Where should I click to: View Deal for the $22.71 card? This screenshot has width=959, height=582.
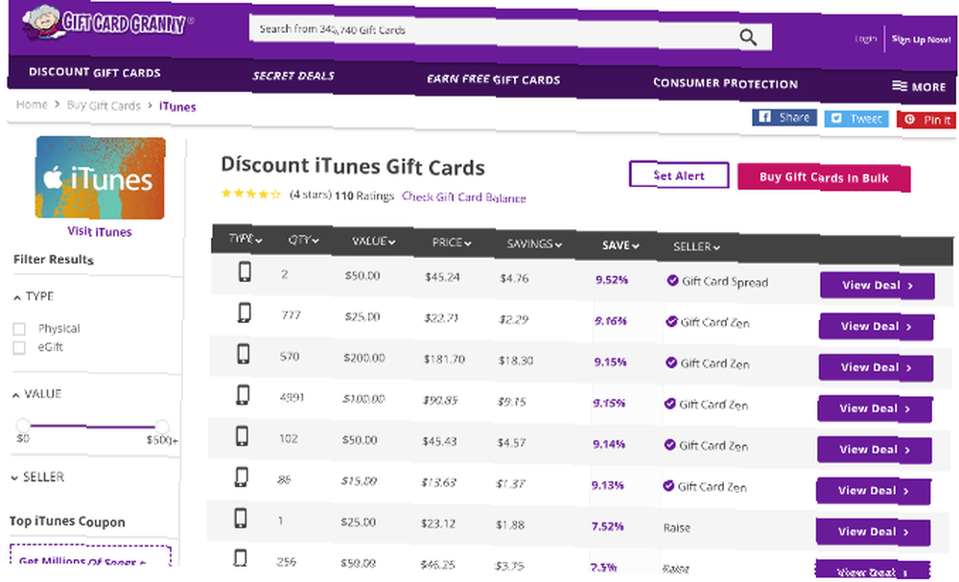[x=876, y=326]
